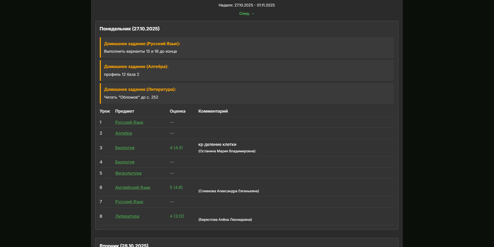Click lesson number 5 in the table
The width and height of the screenshot is (494, 247).
tap(101, 173)
